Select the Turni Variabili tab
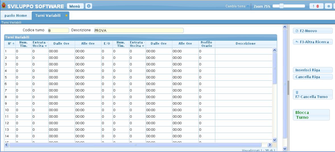Viewport: 335px width, 152px height. [48, 16]
